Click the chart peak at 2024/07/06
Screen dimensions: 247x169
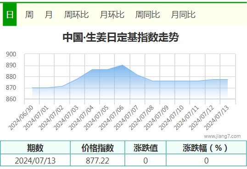pos(123,65)
